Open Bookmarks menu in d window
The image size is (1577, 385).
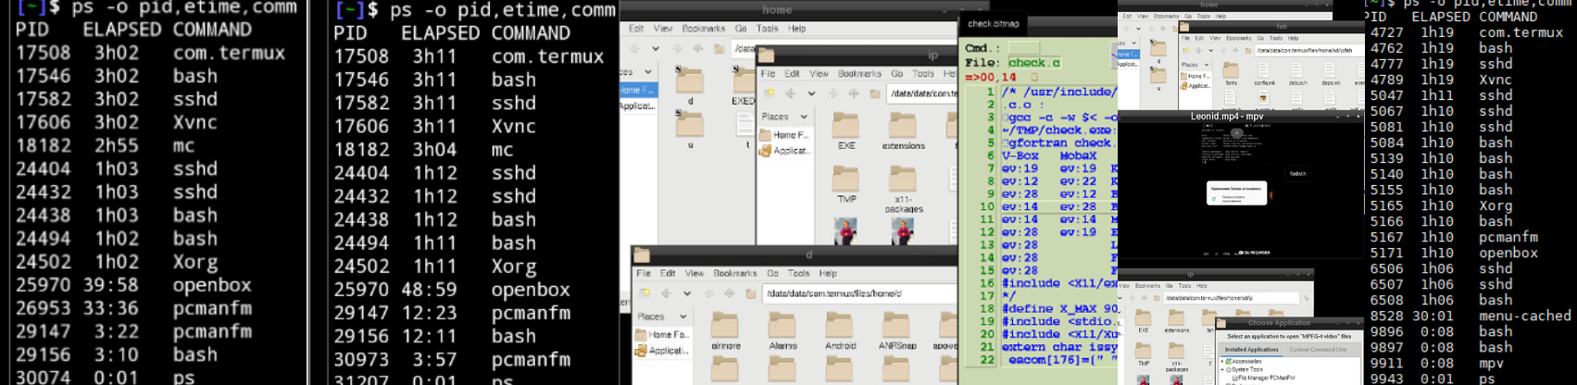click(735, 273)
